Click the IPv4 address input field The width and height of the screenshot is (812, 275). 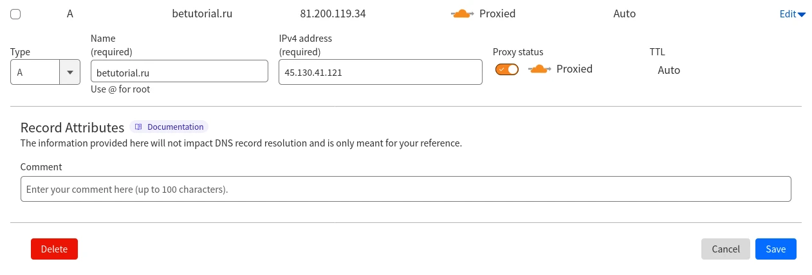380,72
